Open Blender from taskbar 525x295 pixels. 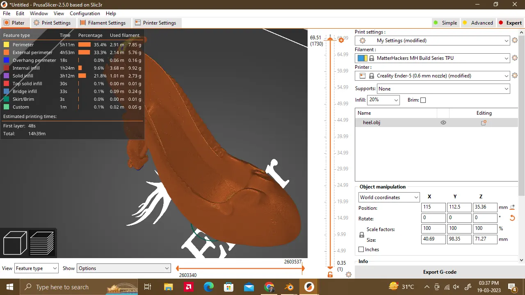[x=290, y=287]
